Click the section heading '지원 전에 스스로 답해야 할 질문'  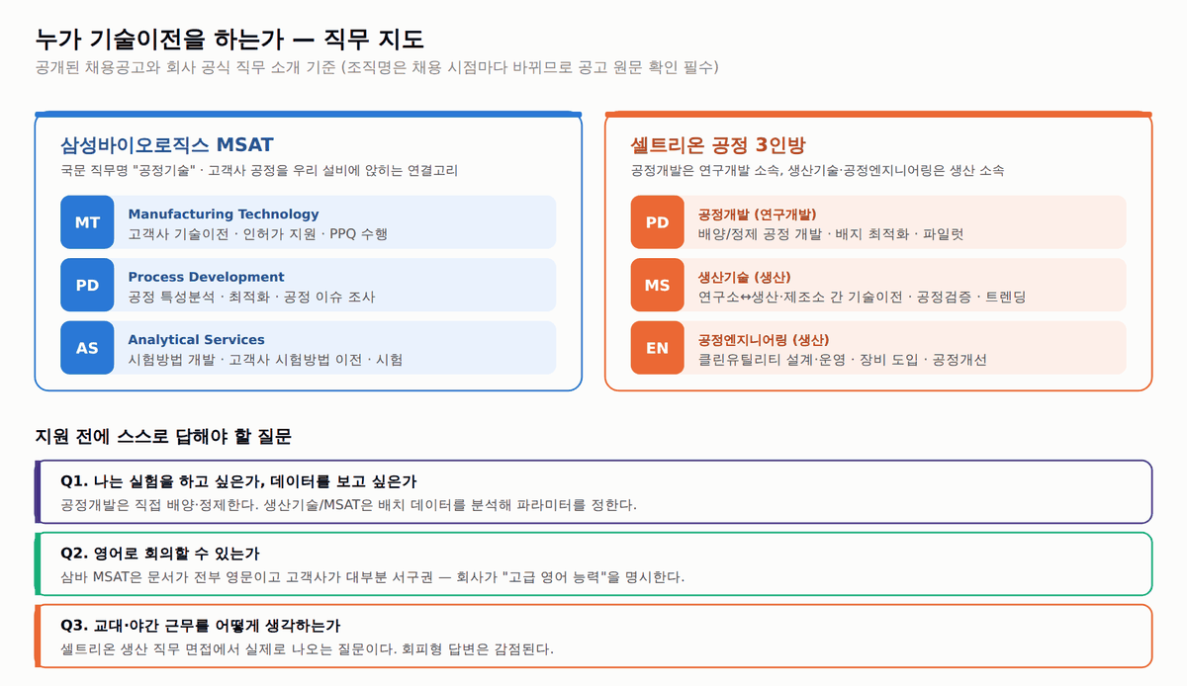tap(163, 436)
